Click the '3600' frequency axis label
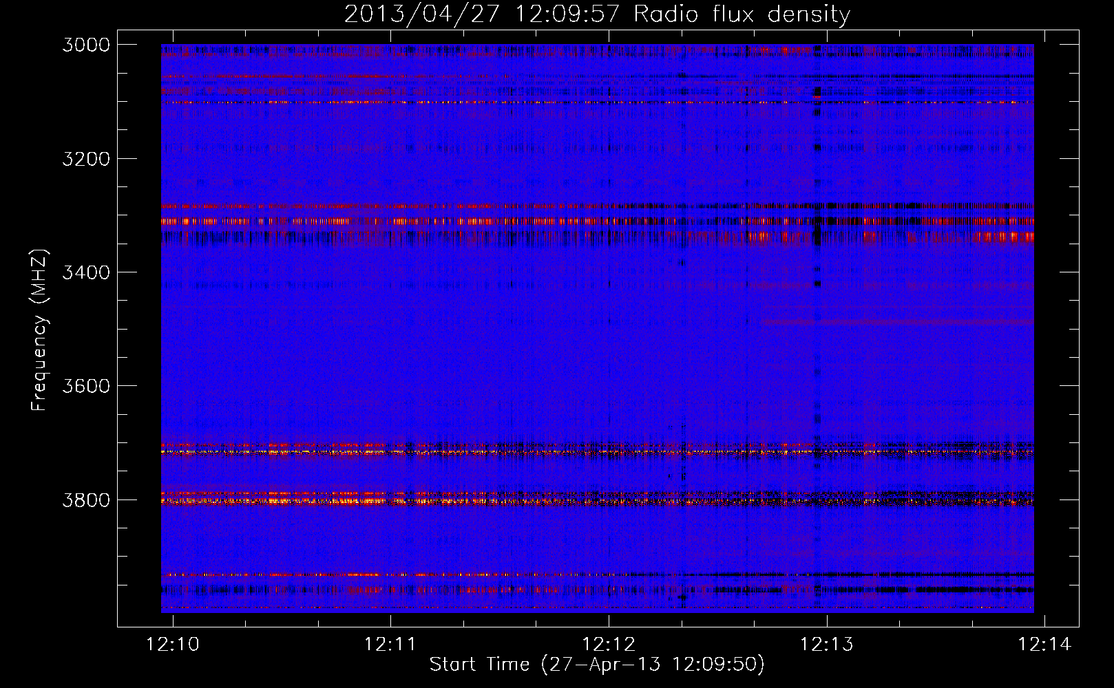This screenshot has width=1114, height=688. (x=86, y=386)
